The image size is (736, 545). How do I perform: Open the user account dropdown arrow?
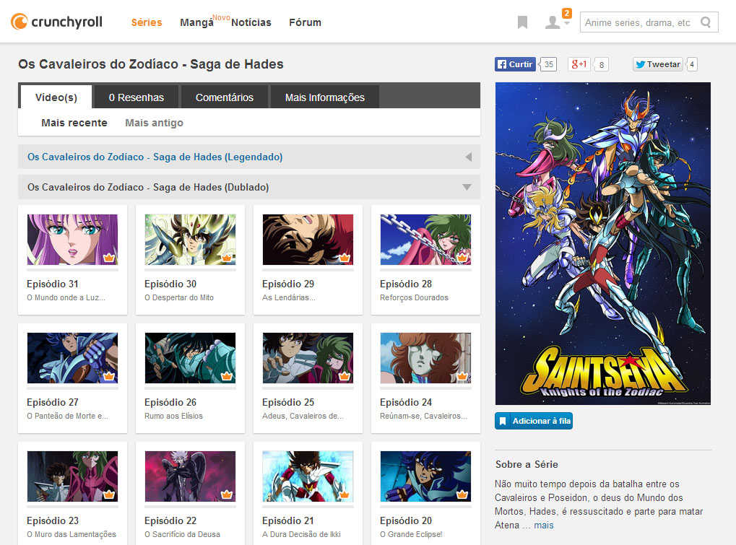(567, 23)
